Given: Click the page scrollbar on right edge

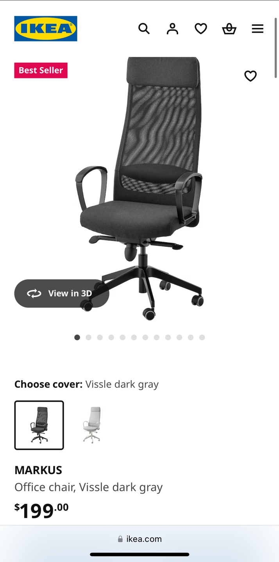Looking at the screenshot, I should 276,48.
